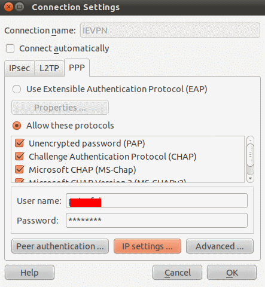This screenshot has width=265, height=287.
Task: Click the User name input field
Action: pos(157,201)
